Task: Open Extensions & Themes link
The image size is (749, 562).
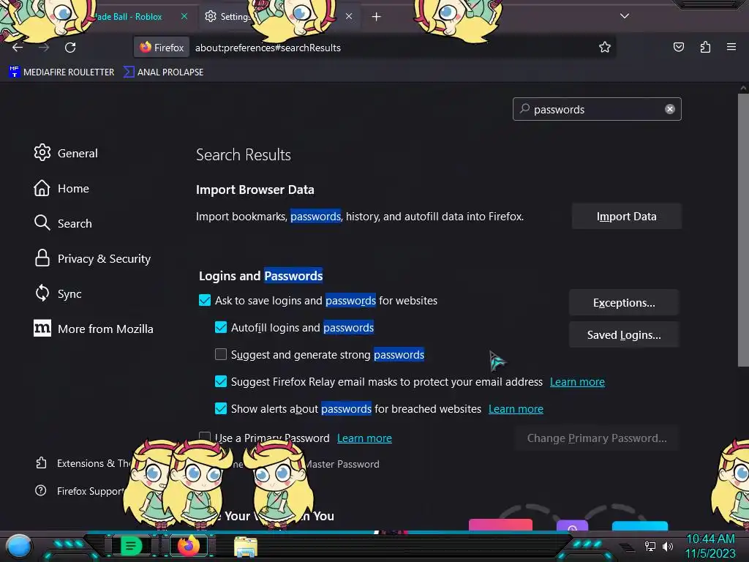Action: click(x=82, y=463)
